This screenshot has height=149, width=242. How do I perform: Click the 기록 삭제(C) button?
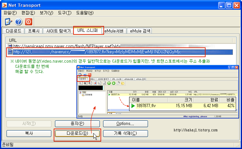pyautogui.click(x=126, y=133)
